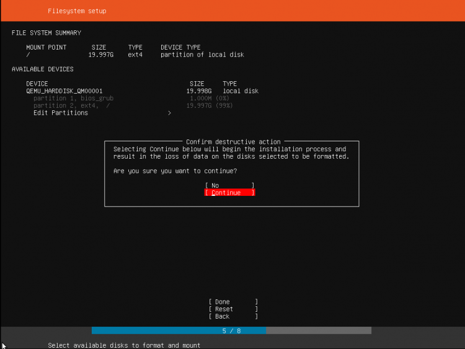Image resolution: width=465 pixels, height=349 pixels.
Task: Click the 19.998G disk size value
Action: coord(199,91)
